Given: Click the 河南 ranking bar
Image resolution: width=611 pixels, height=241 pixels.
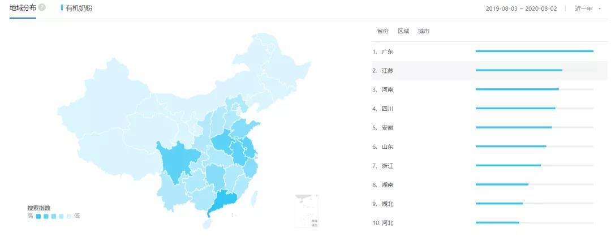Looking at the screenshot, I should tap(534, 89).
